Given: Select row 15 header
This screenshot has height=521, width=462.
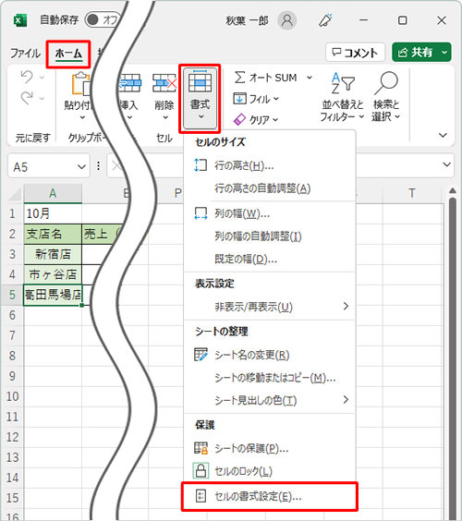Looking at the screenshot, I should [x=12, y=498].
